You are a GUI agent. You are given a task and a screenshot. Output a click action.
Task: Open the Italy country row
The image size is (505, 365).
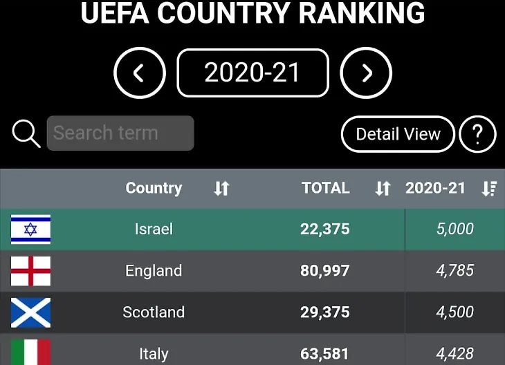154,354
